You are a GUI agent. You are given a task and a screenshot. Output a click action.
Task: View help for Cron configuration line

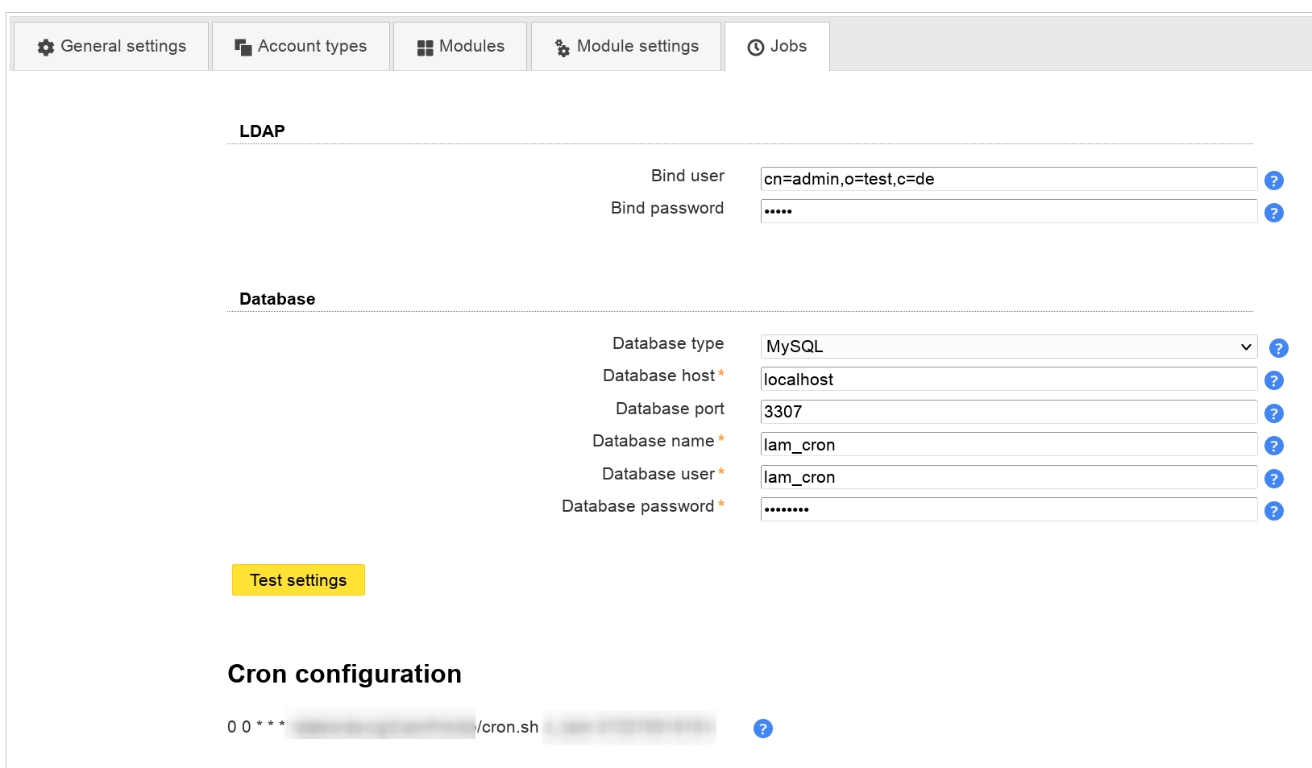pos(762,729)
